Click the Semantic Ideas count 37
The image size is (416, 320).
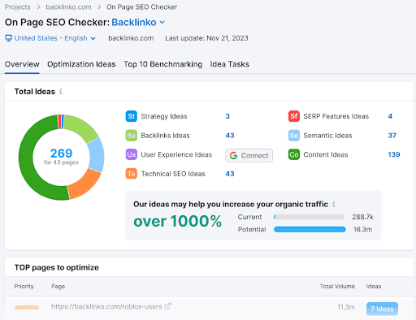point(392,136)
